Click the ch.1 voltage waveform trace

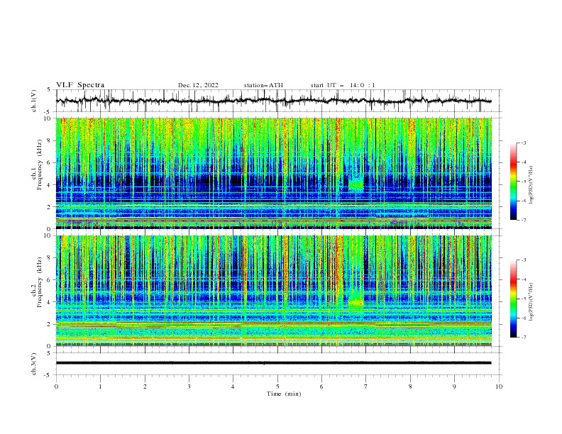273,101
